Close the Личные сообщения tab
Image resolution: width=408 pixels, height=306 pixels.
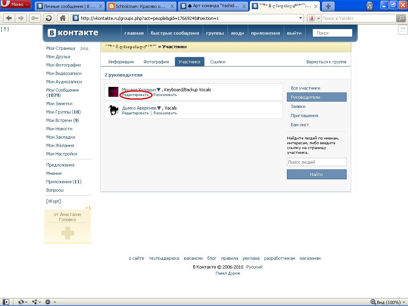(x=100, y=6)
